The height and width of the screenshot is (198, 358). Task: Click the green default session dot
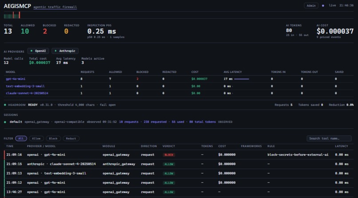[x=5, y=122]
